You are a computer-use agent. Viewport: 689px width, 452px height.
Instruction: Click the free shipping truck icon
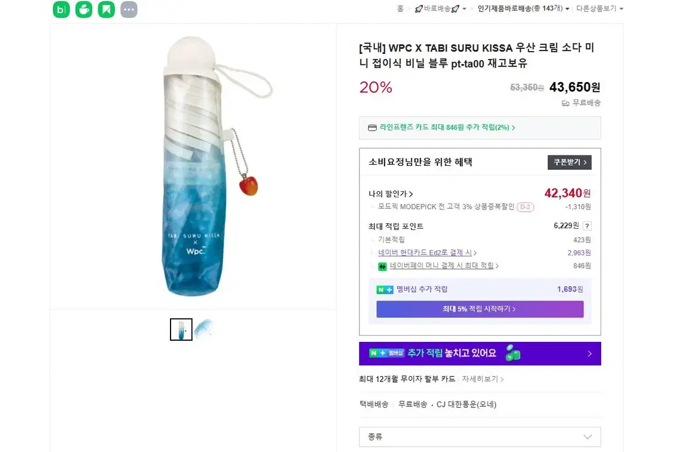tap(566, 103)
